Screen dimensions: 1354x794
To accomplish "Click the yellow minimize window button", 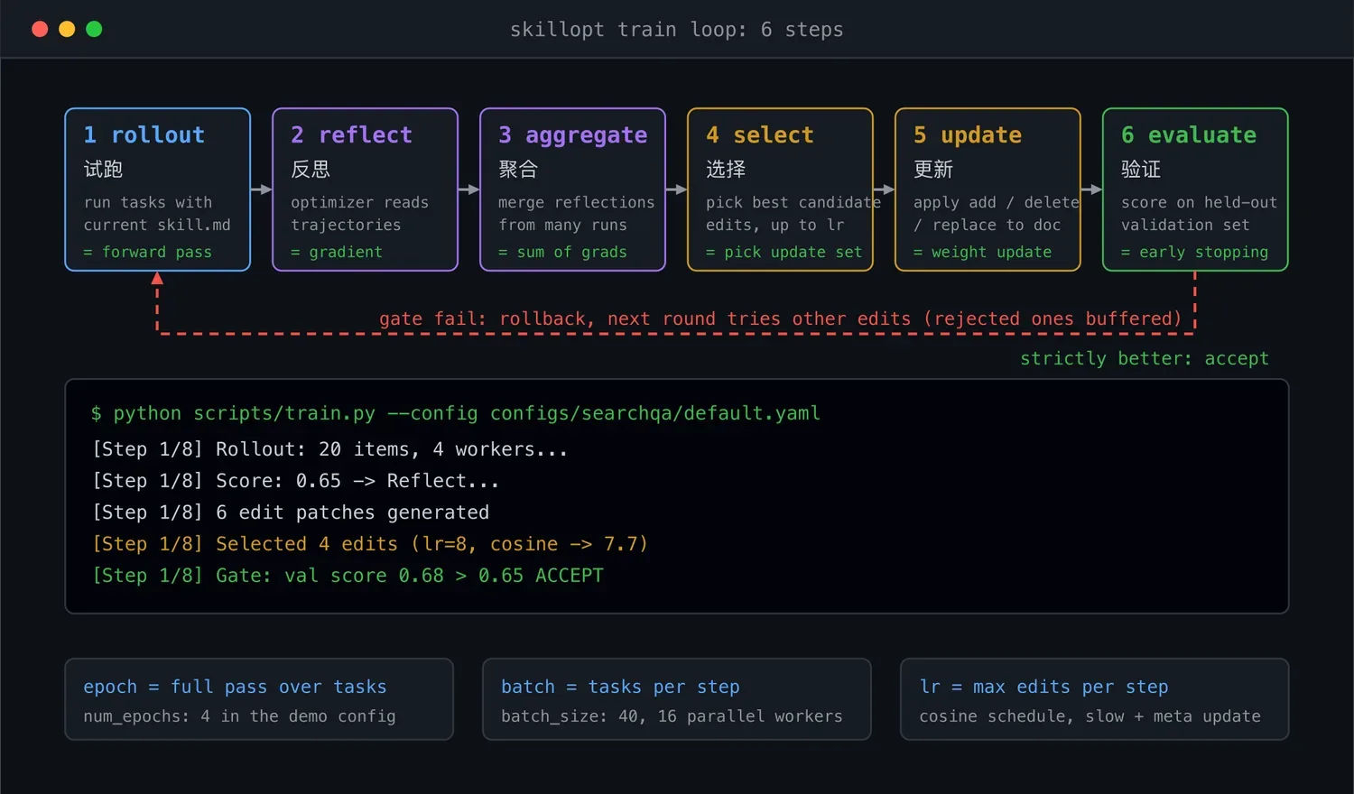I will [x=67, y=29].
